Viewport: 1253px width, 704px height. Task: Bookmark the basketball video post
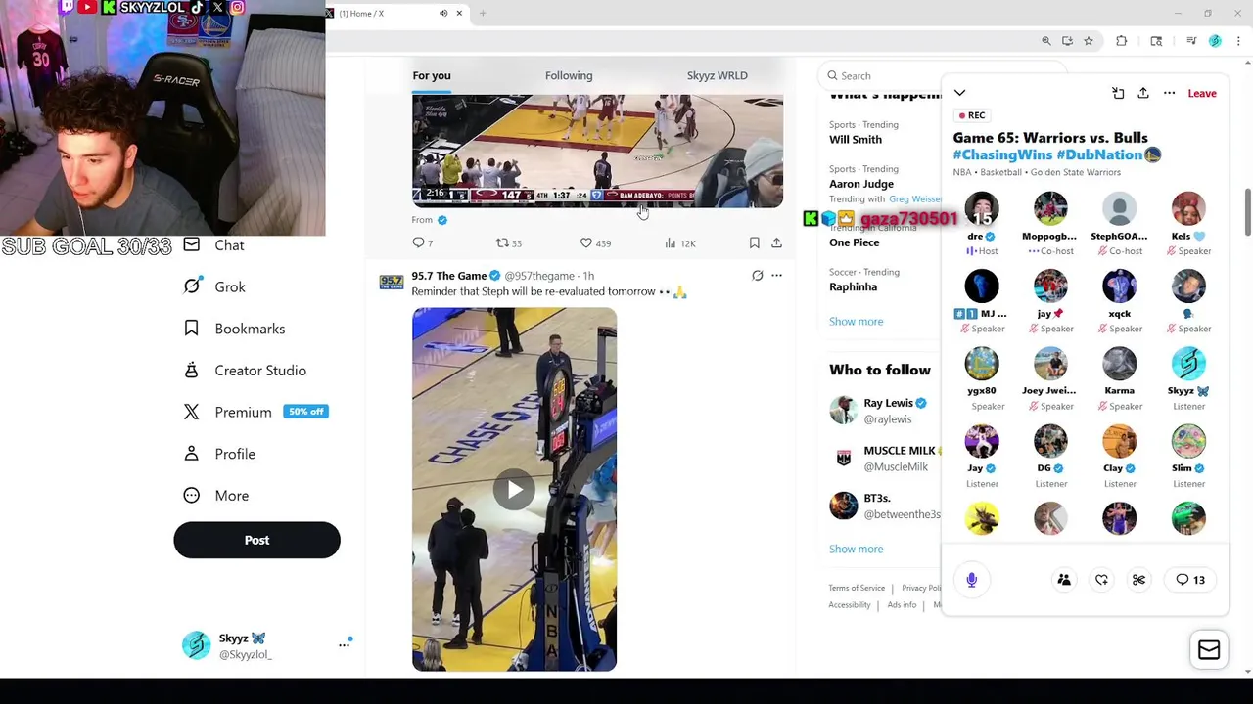pos(754,242)
